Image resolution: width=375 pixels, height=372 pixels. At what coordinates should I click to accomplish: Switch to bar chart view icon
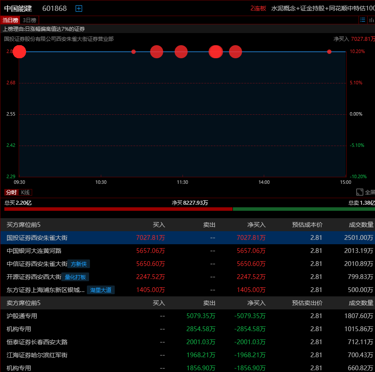371,20
